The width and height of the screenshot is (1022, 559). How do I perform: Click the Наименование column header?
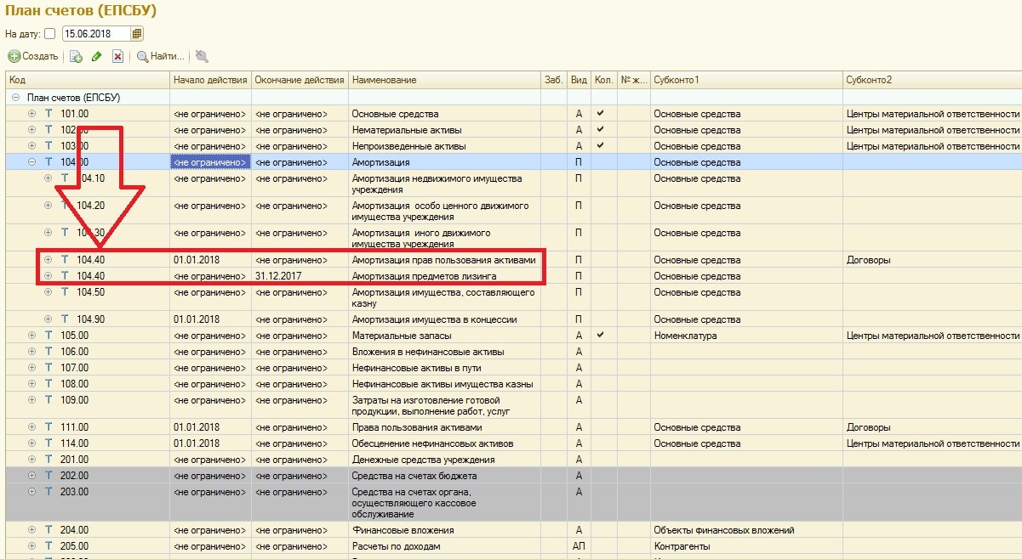pyautogui.click(x=445, y=80)
